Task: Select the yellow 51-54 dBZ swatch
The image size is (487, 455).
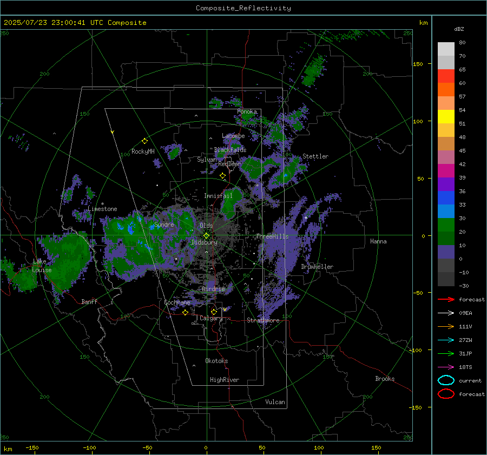Action: click(446, 117)
